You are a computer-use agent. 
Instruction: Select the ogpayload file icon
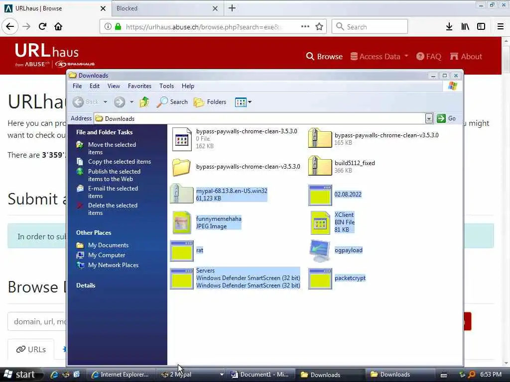pyautogui.click(x=320, y=251)
